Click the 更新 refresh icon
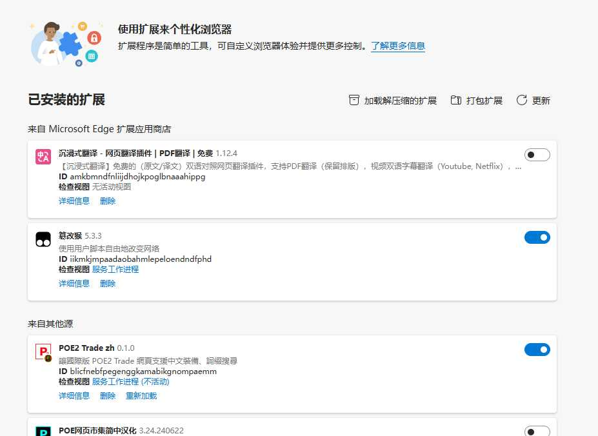 point(523,101)
